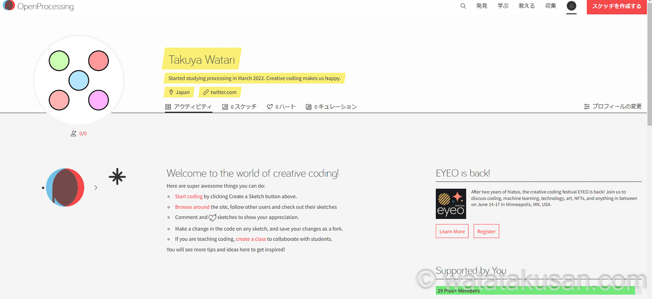652x299 pixels.
Task: Click the heart icon in Comment line
Action: click(212, 218)
